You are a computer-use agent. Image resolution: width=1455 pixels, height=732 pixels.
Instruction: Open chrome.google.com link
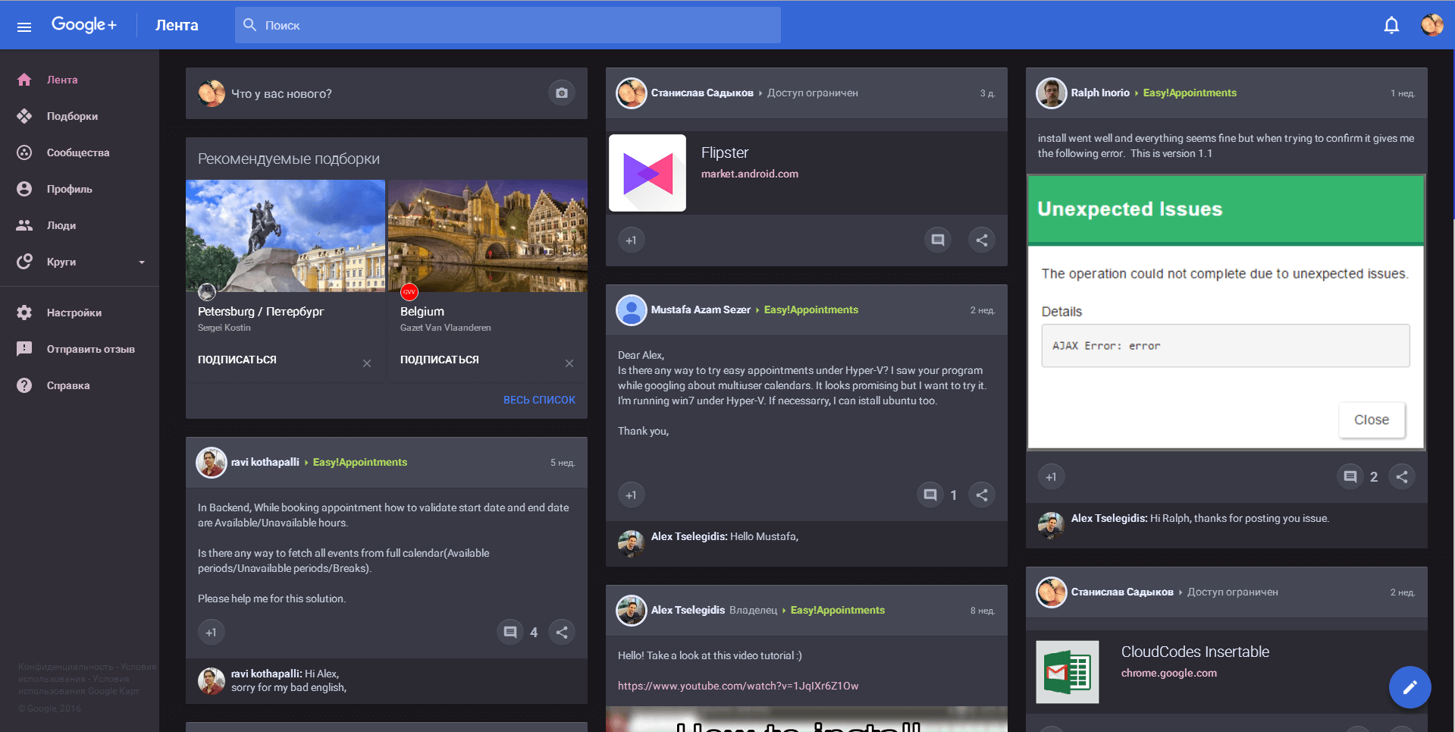tap(1169, 673)
